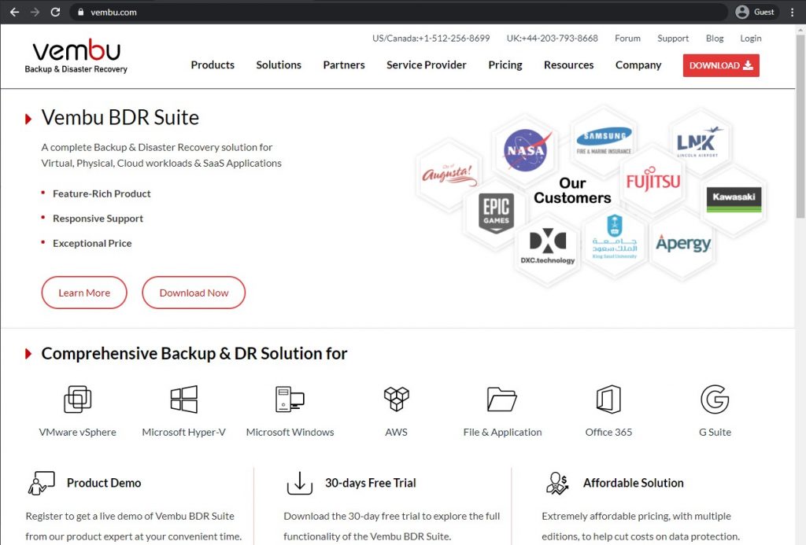The image size is (806, 545).
Task: Click the DXC.technology customer logo
Action: point(548,246)
